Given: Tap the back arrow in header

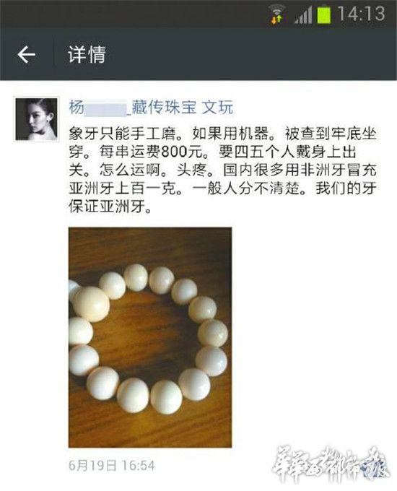Looking at the screenshot, I should point(26,54).
